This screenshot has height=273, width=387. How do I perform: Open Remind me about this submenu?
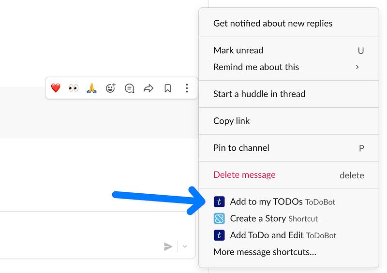tap(288, 67)
